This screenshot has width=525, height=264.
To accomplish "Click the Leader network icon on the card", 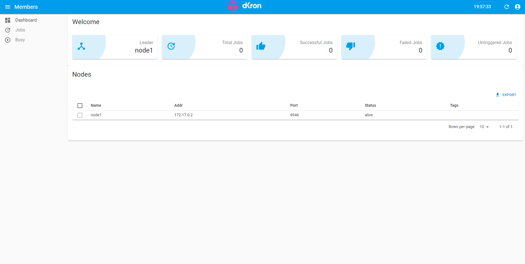I will coord(81,46).
